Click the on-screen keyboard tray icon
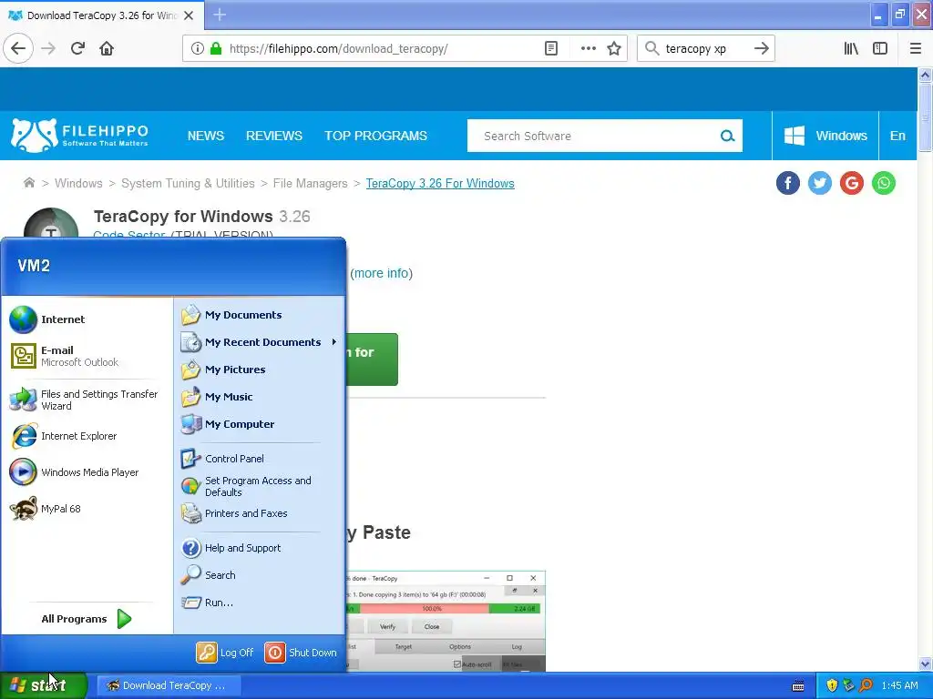The height and width of the screenshot is (699, 933). (798, 686)
